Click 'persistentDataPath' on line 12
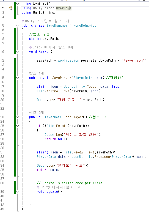Viewport: 149px width, 212px height. click(x=98, y=60)
